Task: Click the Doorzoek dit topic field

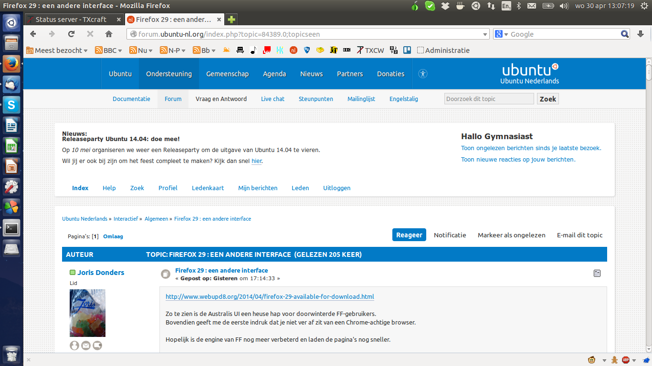Action: pos(489,99)
